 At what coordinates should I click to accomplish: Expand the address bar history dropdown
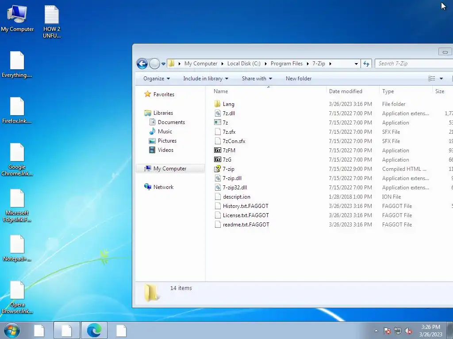pyautogui.click(x=356, y=64)
